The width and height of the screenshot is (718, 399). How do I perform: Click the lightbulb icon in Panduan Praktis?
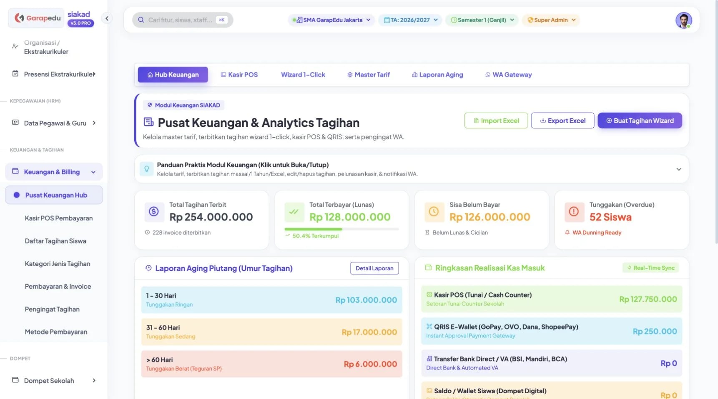tap(146, 169)
